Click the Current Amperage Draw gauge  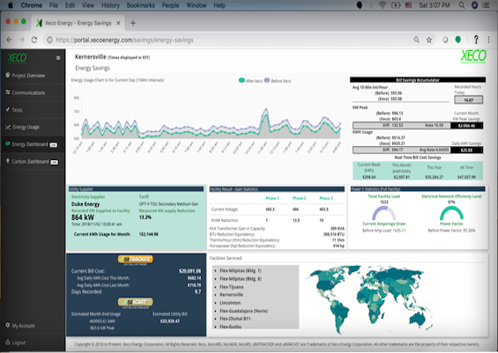coord(383,213)
